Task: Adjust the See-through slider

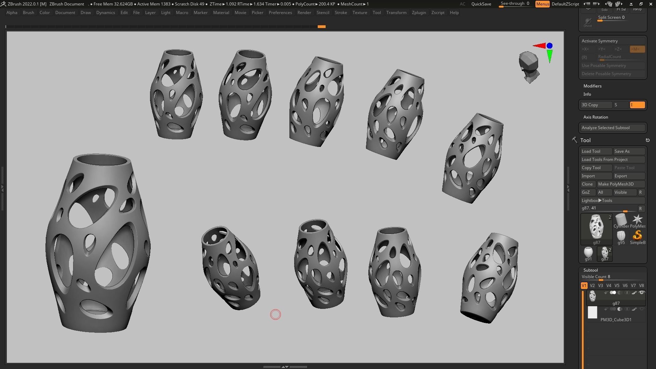Action: (x=515, y=4)
